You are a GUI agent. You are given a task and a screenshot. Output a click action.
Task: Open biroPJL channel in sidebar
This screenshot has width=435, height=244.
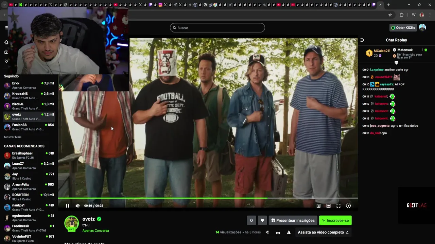tap(29, 106)
